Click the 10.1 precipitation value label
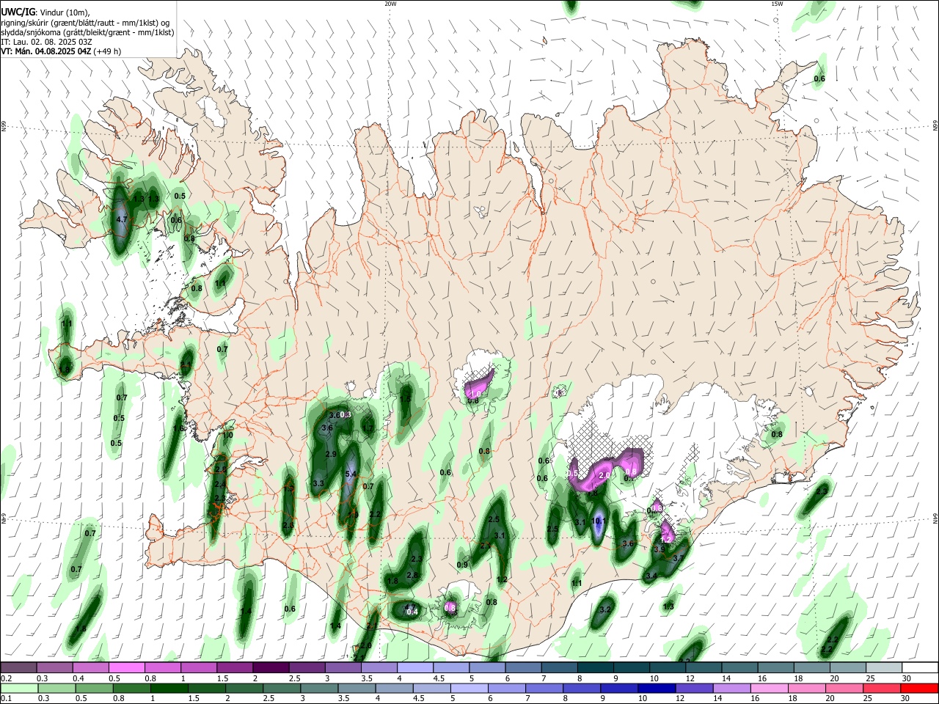This screenshot has height=704, width=939. pos(599,521)
